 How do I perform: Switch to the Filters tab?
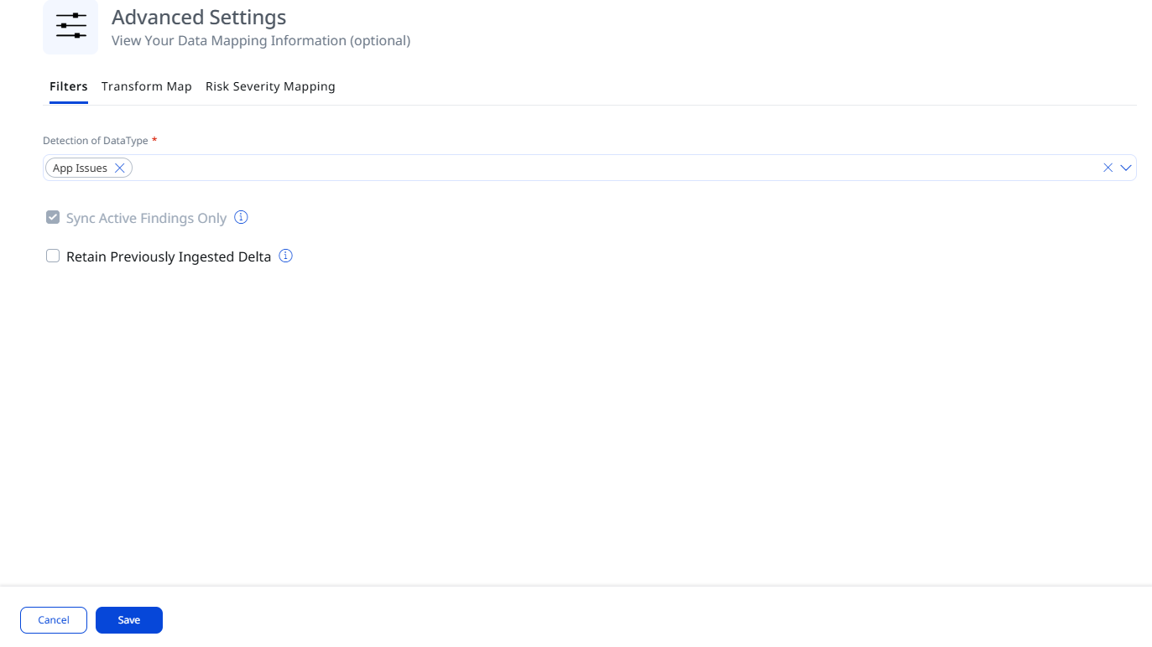click(69, 86)
